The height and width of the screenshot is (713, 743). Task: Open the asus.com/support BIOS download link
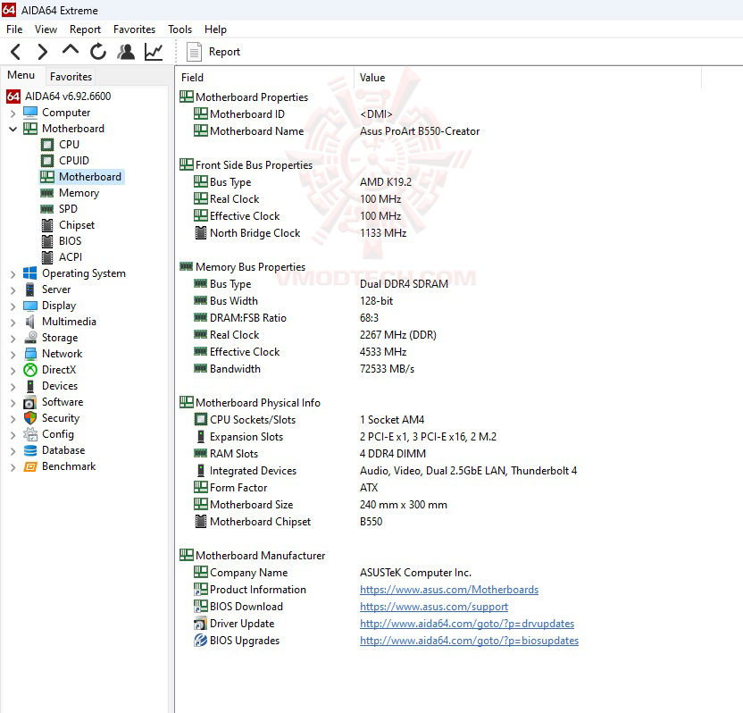[x=434, y=607]
